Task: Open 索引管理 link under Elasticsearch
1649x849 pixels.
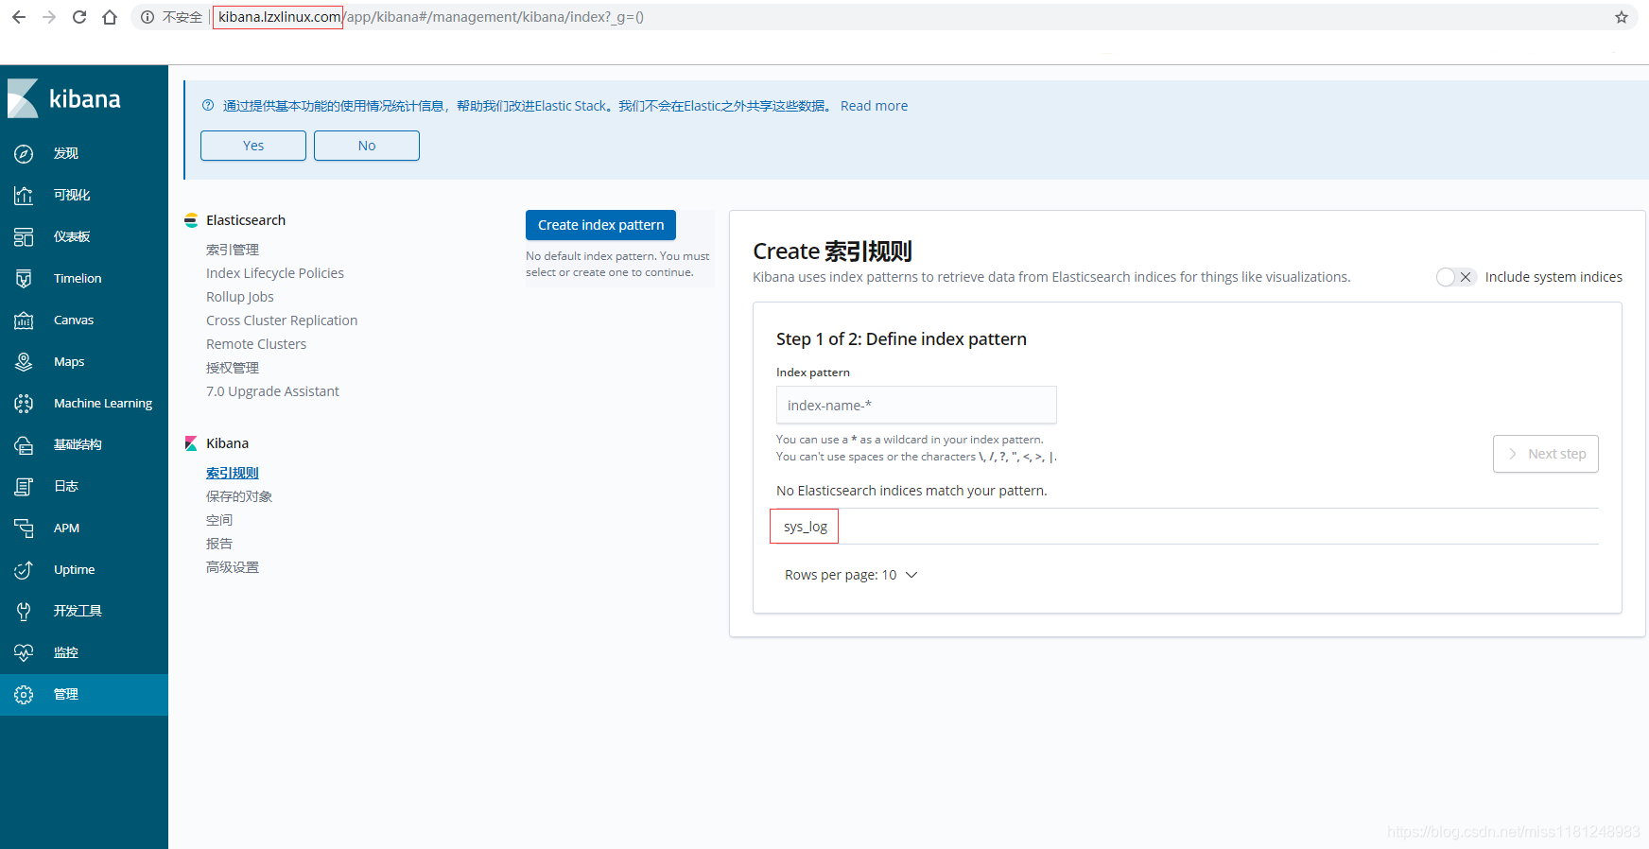Action: 233,250
